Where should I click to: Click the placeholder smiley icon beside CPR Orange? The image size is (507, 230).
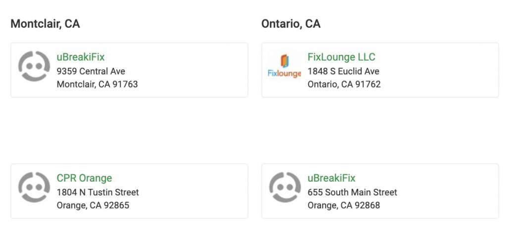pos(34,187)
